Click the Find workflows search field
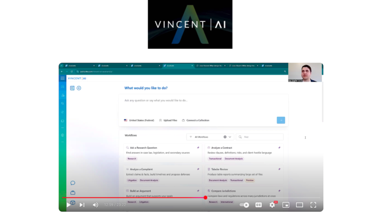Viewport: 381px width, 214px height. [260, 137]
